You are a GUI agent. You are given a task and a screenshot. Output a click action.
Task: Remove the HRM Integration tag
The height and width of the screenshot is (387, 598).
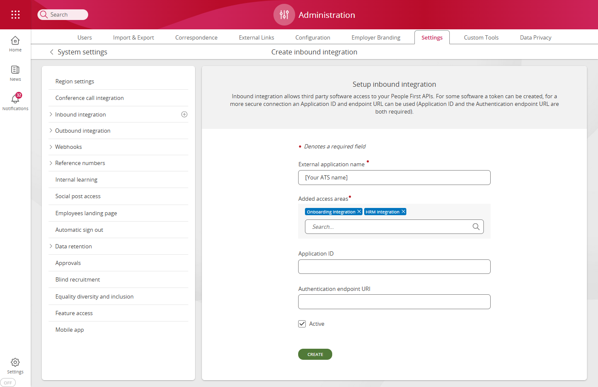pos(403,211)
